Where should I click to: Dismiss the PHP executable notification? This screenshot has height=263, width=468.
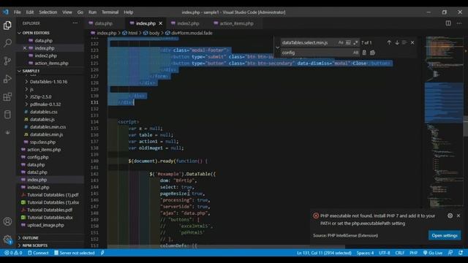tap(458, 216)
